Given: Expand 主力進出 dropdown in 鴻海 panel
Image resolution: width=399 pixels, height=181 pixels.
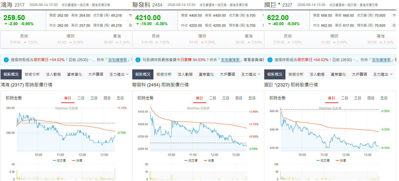Looking at the screenshot, I should tap(119, 74).
